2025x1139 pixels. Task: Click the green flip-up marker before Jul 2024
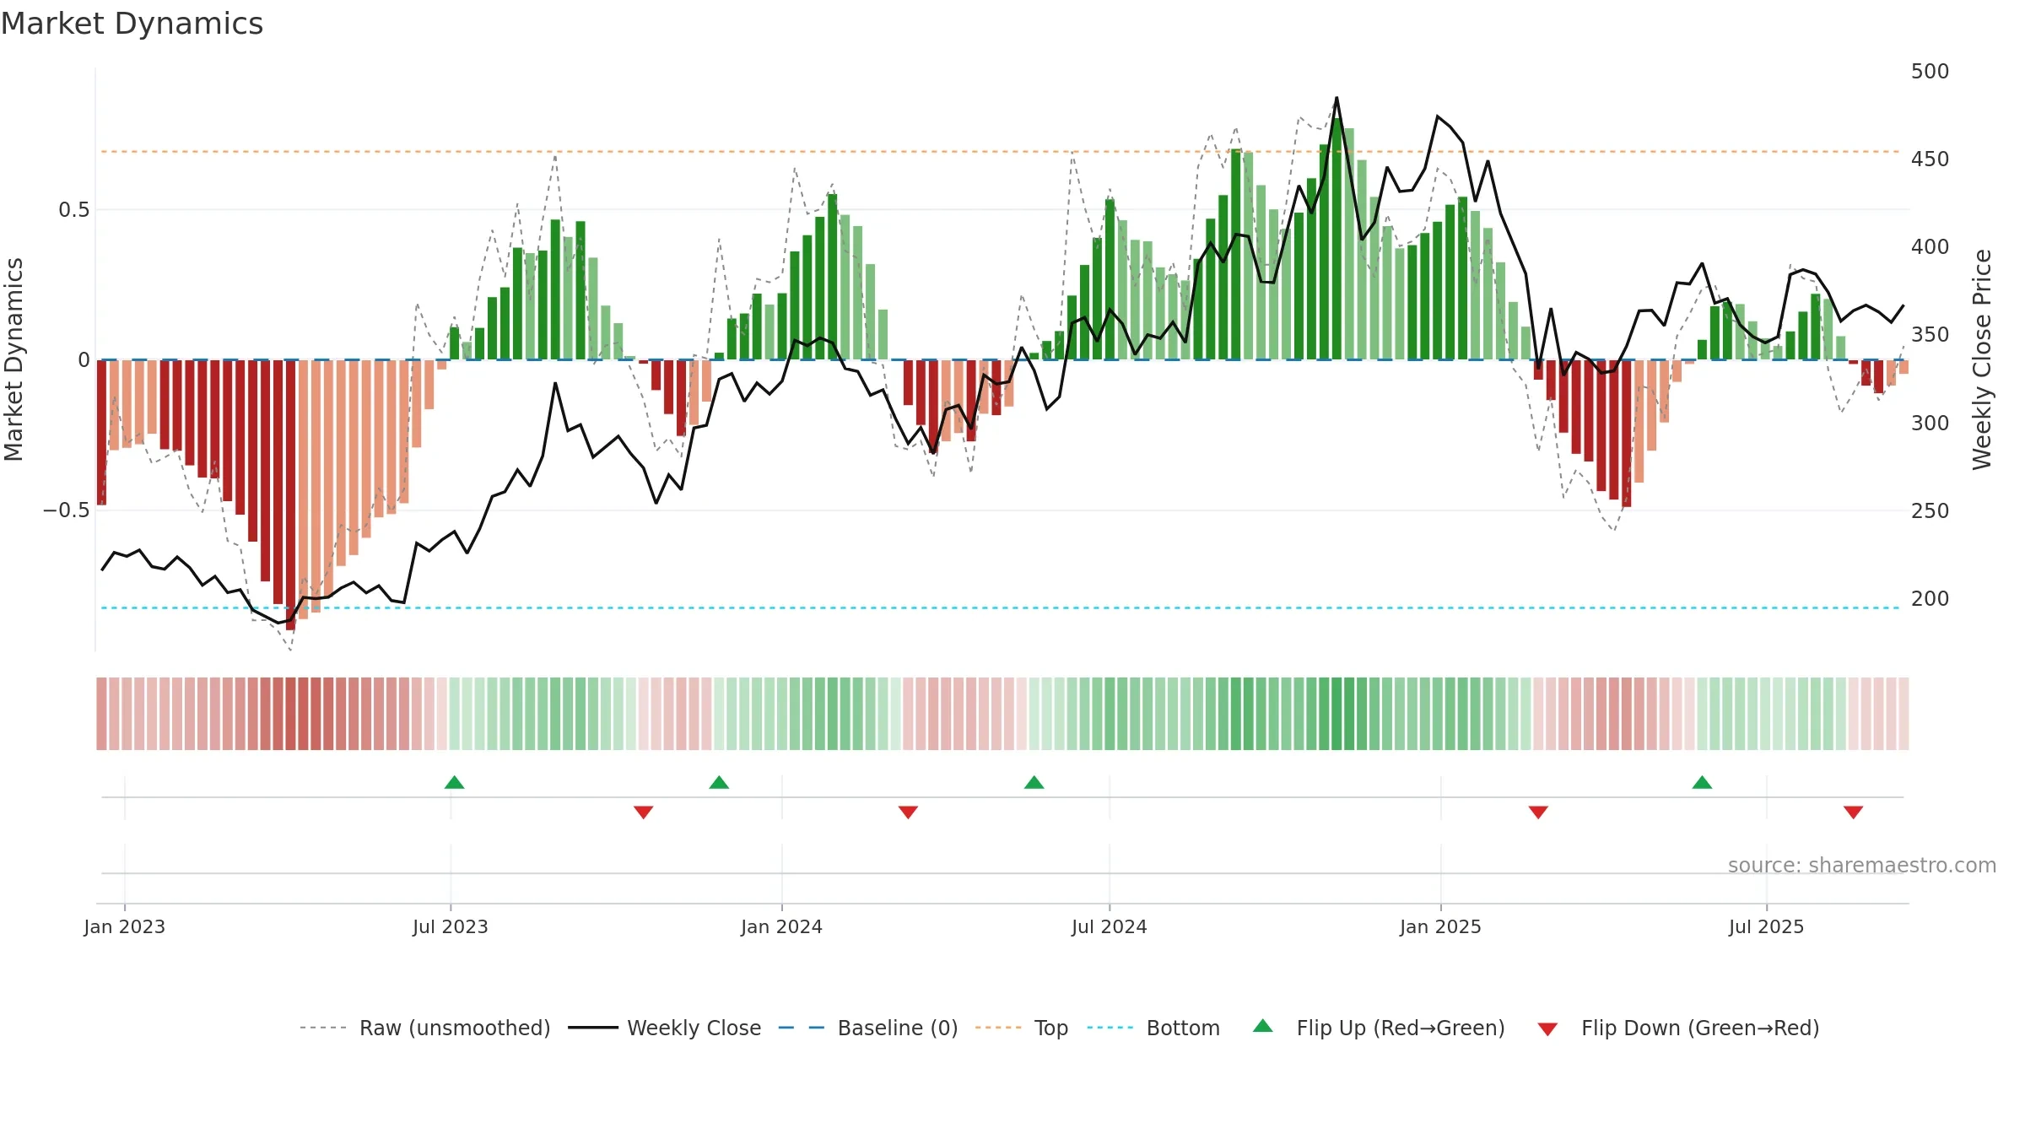1034,782
